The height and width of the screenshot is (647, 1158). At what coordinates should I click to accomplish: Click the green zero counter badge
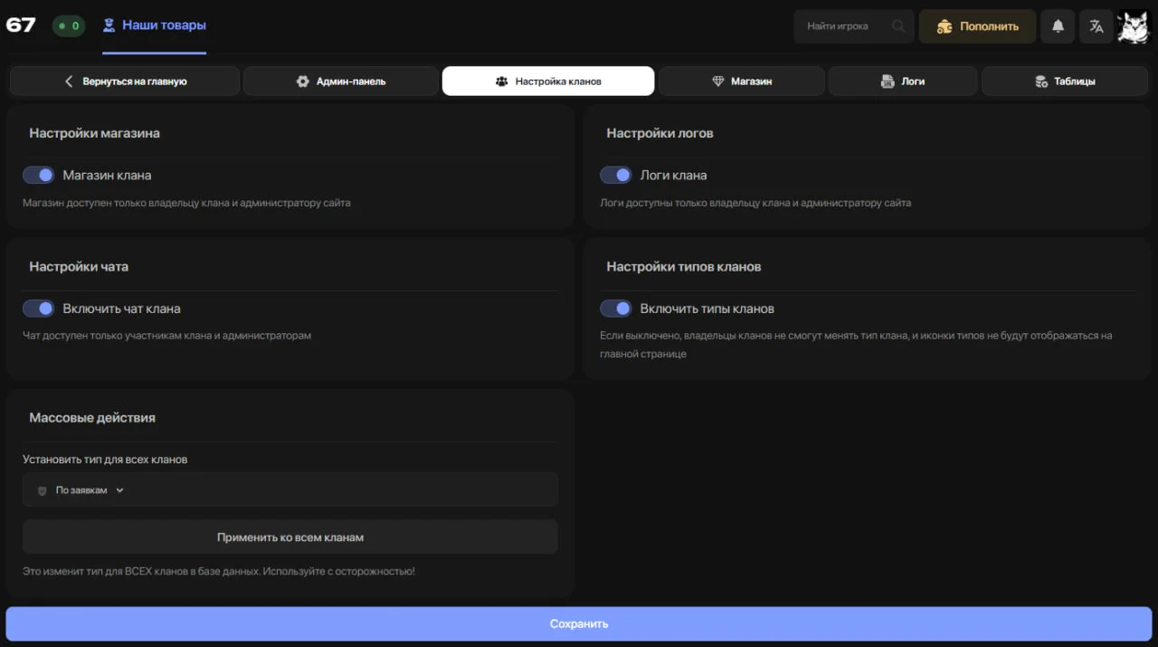(68, 26)
